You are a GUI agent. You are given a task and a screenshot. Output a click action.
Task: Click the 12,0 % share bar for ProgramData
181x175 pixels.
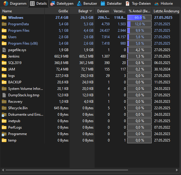(x=139, y=24)
